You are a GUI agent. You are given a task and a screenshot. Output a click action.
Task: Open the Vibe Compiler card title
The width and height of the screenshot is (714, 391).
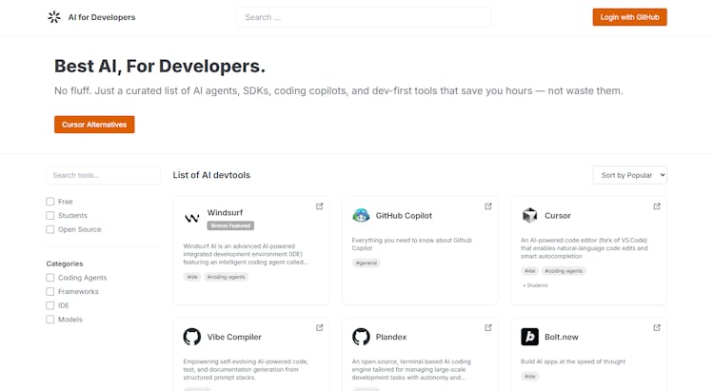[x=234, y=337]
